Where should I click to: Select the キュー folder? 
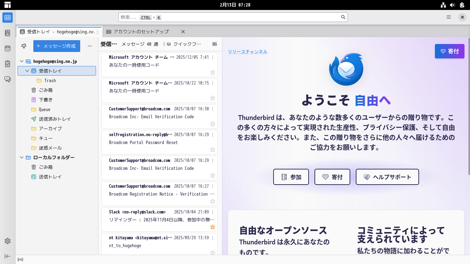click(57, 138)
